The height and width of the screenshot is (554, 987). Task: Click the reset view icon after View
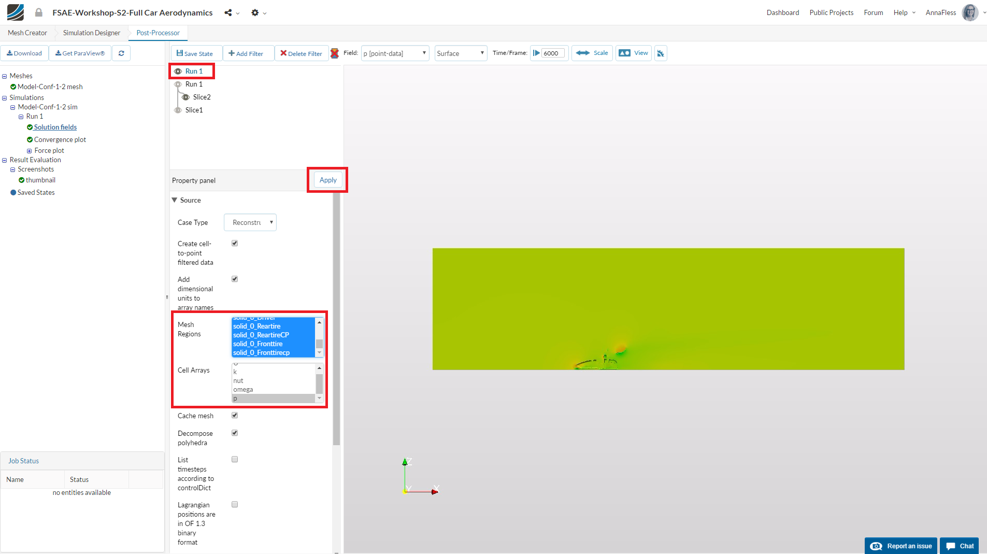click(661, 53)
